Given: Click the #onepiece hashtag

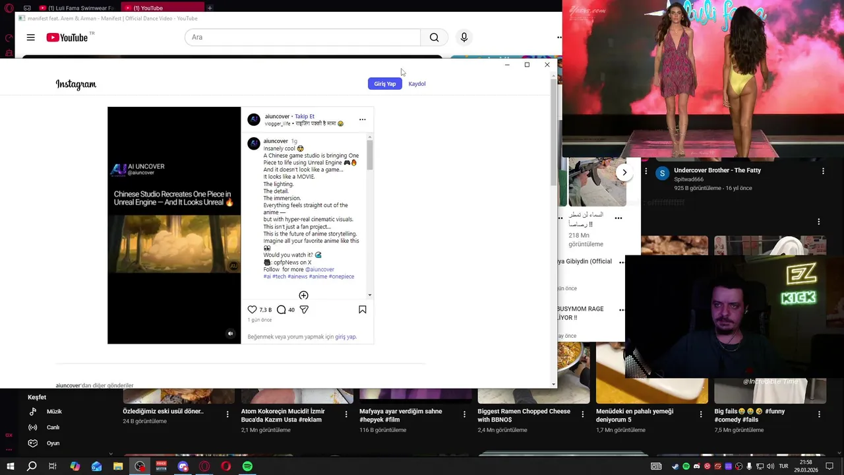Looking at the screenshot, I should pyautogui.click(x=342, y=276).
